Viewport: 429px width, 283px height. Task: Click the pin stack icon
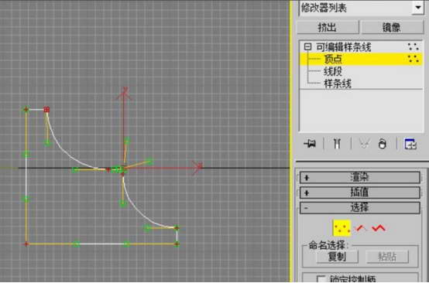click(x=310, y=143)
